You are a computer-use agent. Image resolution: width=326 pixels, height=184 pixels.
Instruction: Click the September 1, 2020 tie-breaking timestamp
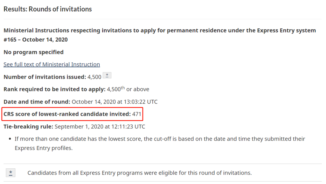(x=100, y=126)
